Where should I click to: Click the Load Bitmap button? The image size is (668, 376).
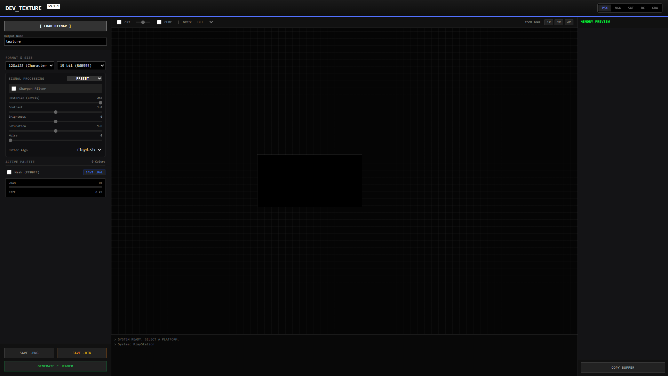point(55,26)
